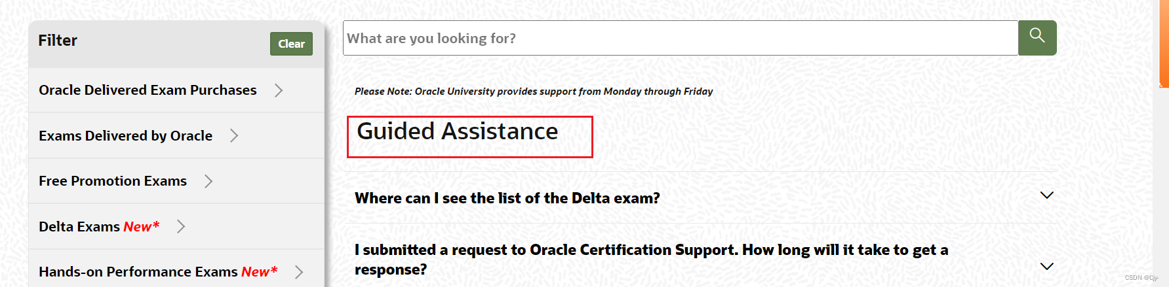This screenshot has height=287, width=1169.
Task: Expand arrow beside Oracle Delivered Exam Purchases
Action: coord(279,90)
